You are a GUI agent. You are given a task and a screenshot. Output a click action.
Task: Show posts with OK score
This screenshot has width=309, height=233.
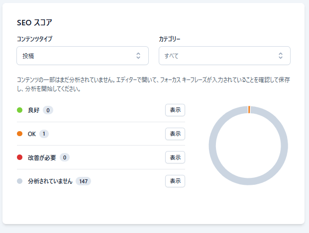(175, 134)
